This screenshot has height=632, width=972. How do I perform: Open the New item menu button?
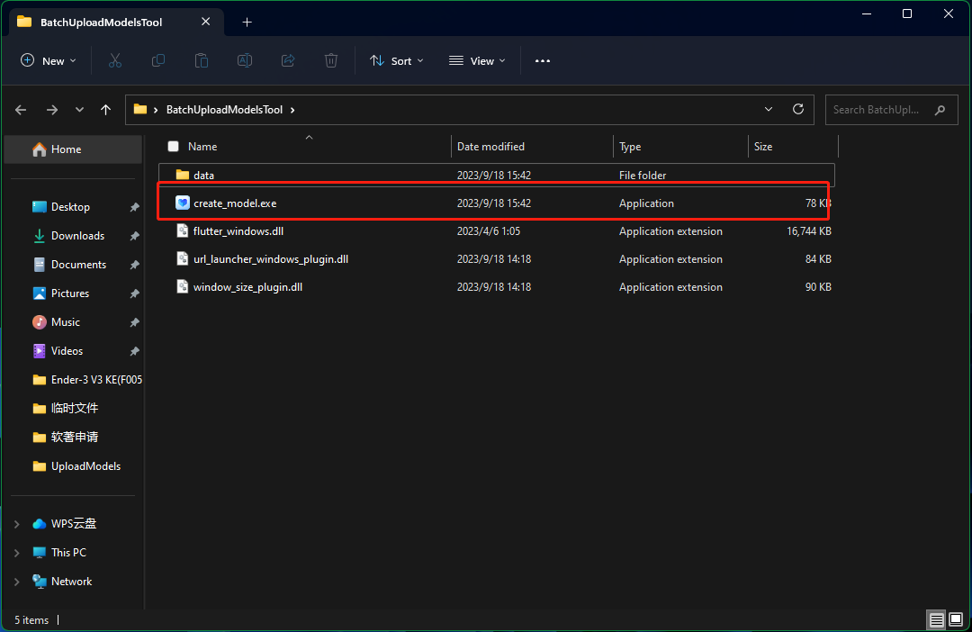click(48, 60)
